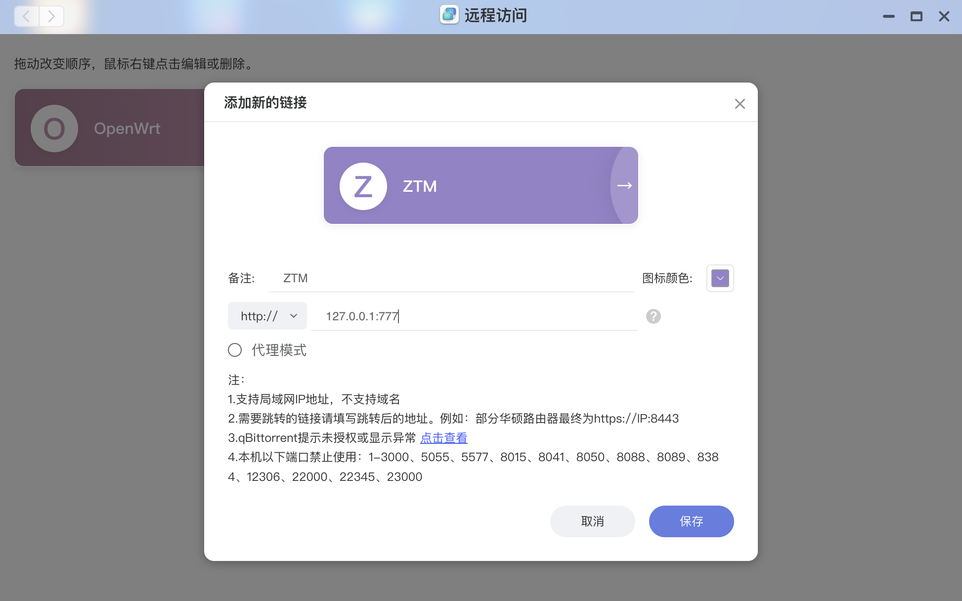Image resolution: width=962 pixels, height=601 pixels.
Task: Click the forward navigation arrow
Action: tap(51, 16)
